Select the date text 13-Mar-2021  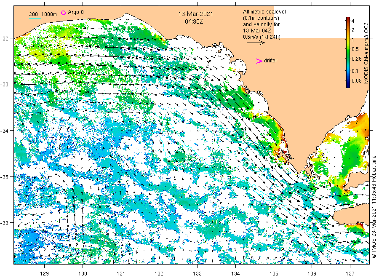[195, 14]
